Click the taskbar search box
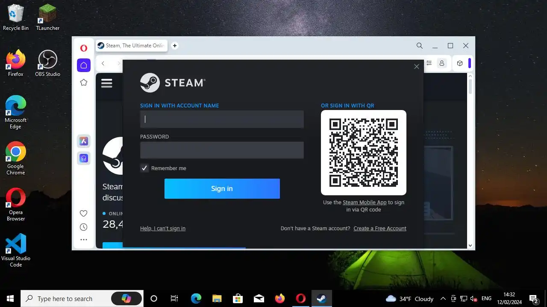This screenshot has height=307, width=547. click(82, 298)
